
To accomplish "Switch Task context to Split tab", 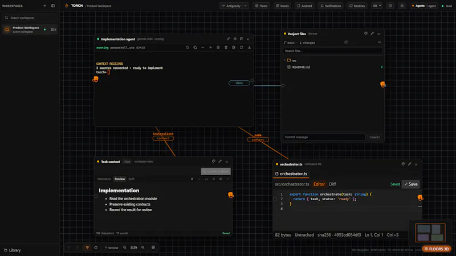I will (132, 179).
